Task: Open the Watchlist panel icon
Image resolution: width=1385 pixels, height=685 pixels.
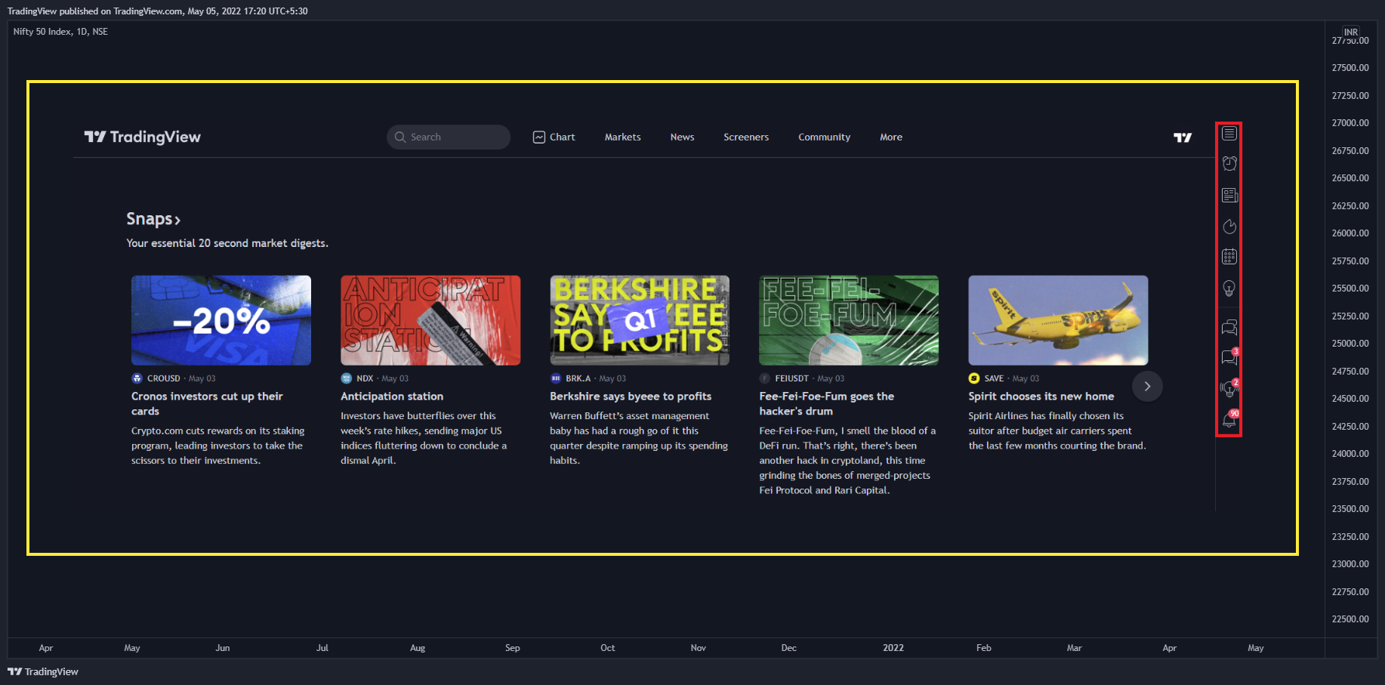Action: tap(1229, 134)
